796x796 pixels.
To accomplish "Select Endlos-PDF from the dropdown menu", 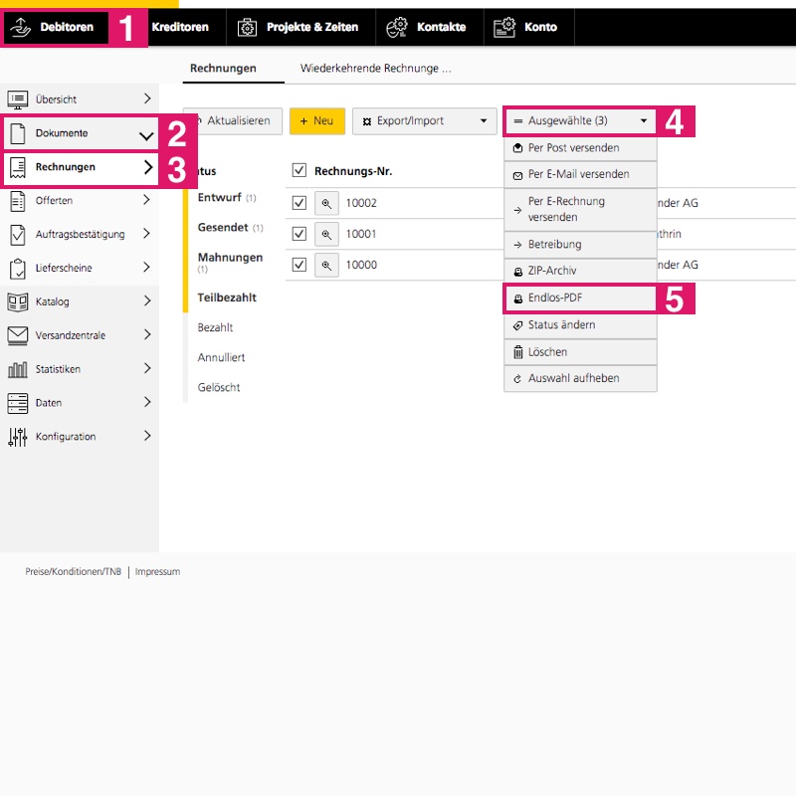I will click(x=580, y=298).
